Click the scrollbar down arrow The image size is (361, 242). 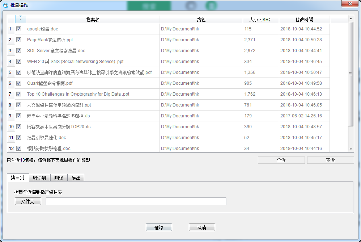(x=351, y=149)
